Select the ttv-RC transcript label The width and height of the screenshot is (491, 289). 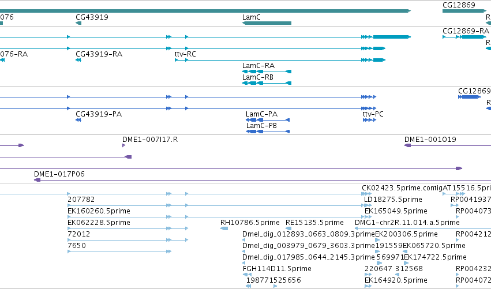(x=185, y=54)
